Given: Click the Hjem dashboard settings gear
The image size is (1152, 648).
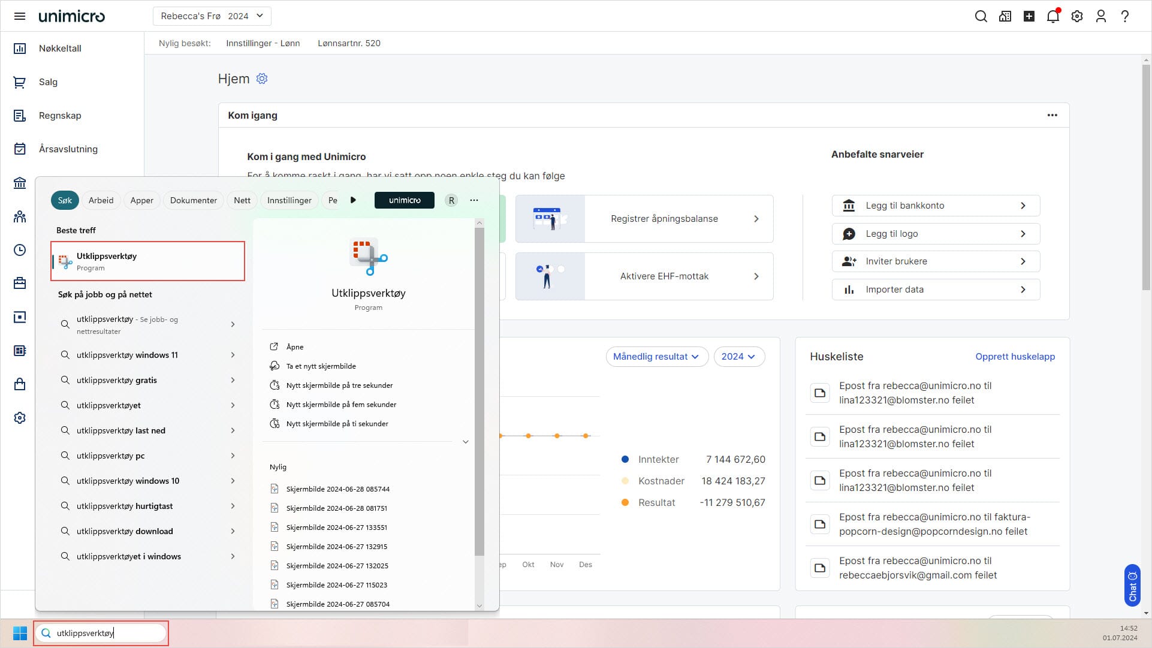Looking at the screenshot, I should click(262, 79).
